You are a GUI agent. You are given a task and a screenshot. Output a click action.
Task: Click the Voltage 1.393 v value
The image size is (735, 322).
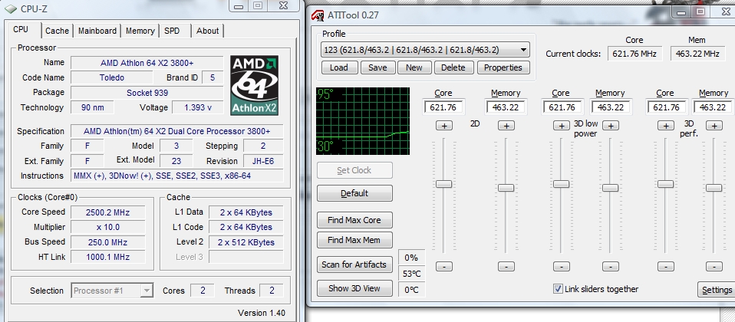(197, 107)
